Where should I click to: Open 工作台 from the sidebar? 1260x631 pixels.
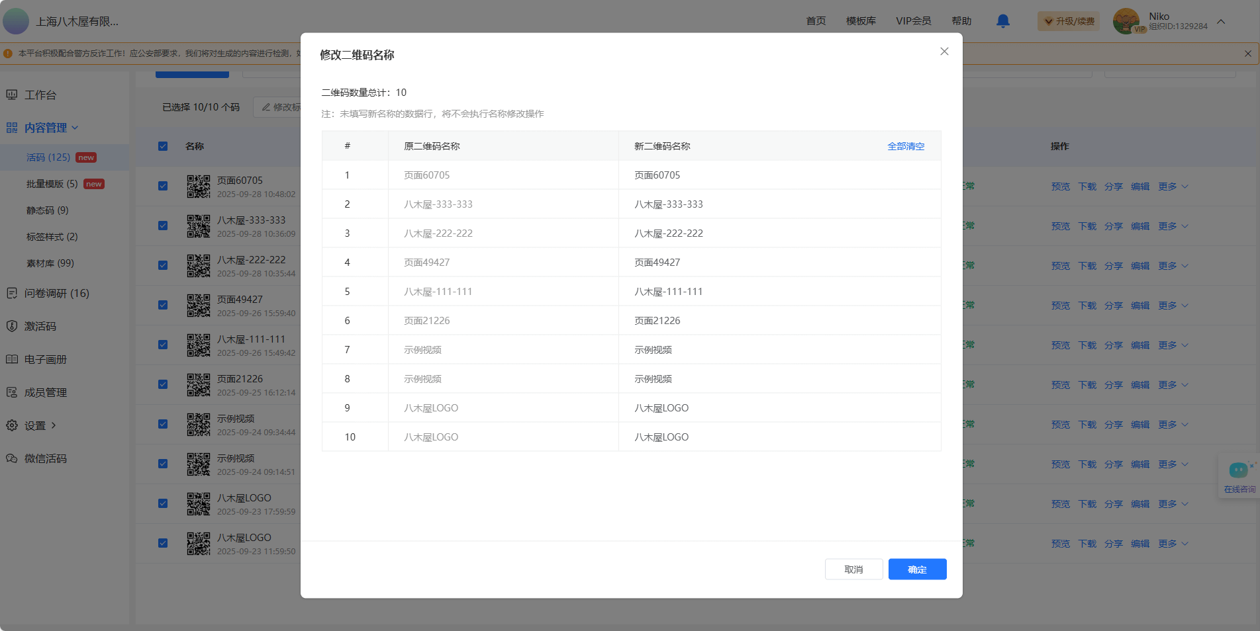click(40, 95)
